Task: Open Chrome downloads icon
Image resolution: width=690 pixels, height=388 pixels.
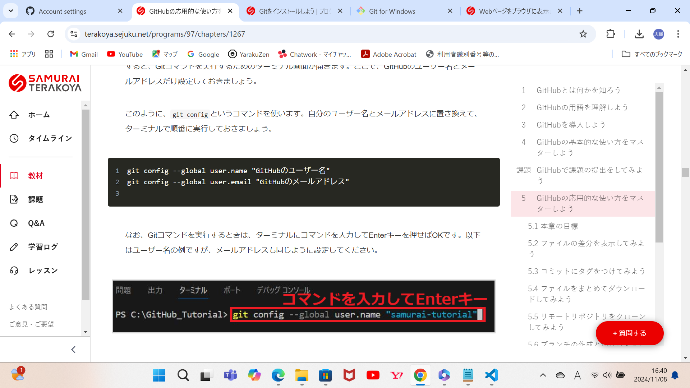Action: [x=639, y=34]
